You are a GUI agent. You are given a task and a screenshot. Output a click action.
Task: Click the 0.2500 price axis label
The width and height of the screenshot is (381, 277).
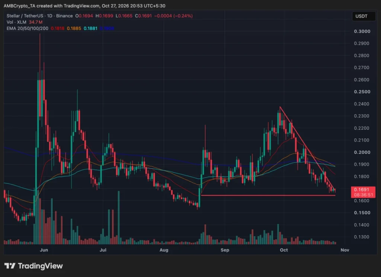[x=362, y=92]
